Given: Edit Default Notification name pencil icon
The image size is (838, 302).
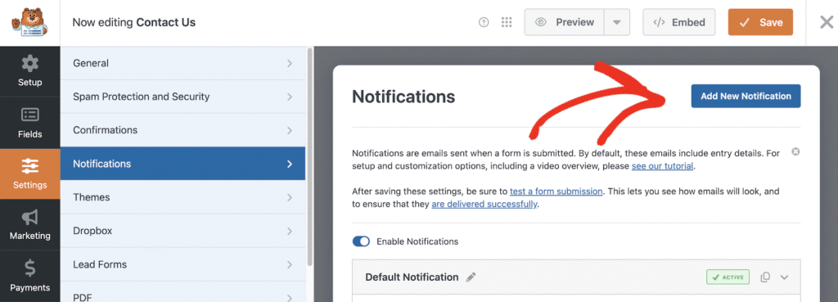Looking at the screenshot, I should point(471,277).
